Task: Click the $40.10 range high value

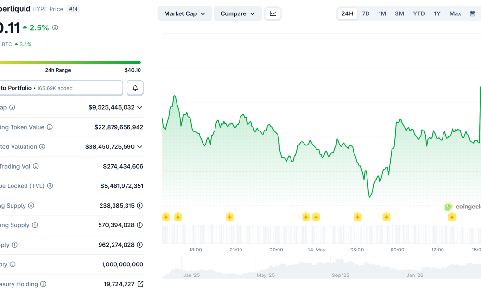Action: click(133, 70)
